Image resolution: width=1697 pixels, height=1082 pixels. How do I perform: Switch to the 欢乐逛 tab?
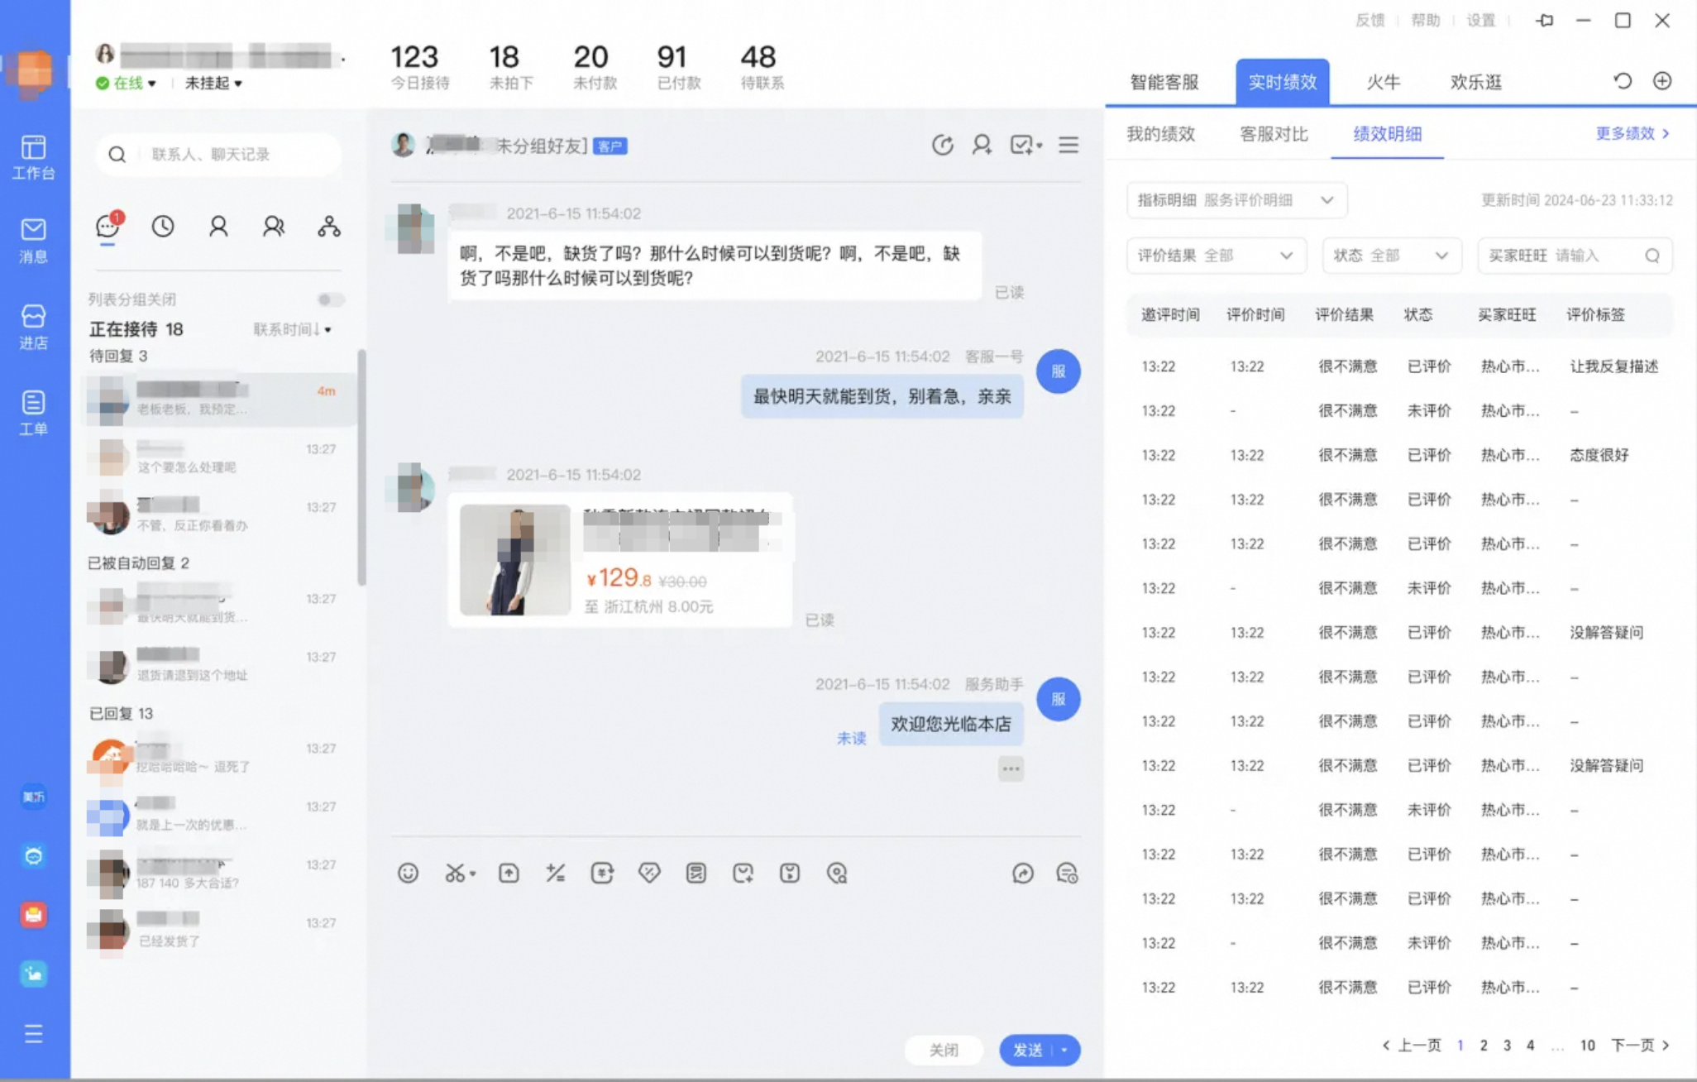coord(1476,82)
